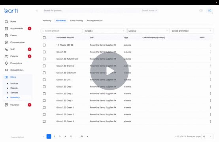Open Invoices under Billing
Viewport: 219px width, 142px height.
click(x=14, y=83)
